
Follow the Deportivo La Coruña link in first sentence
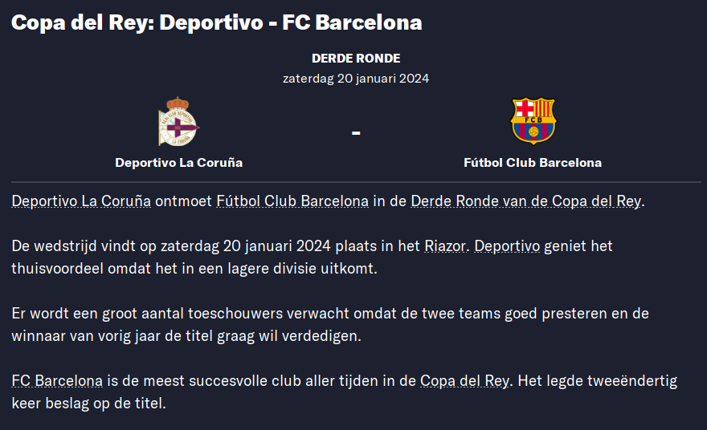[81, 201]
